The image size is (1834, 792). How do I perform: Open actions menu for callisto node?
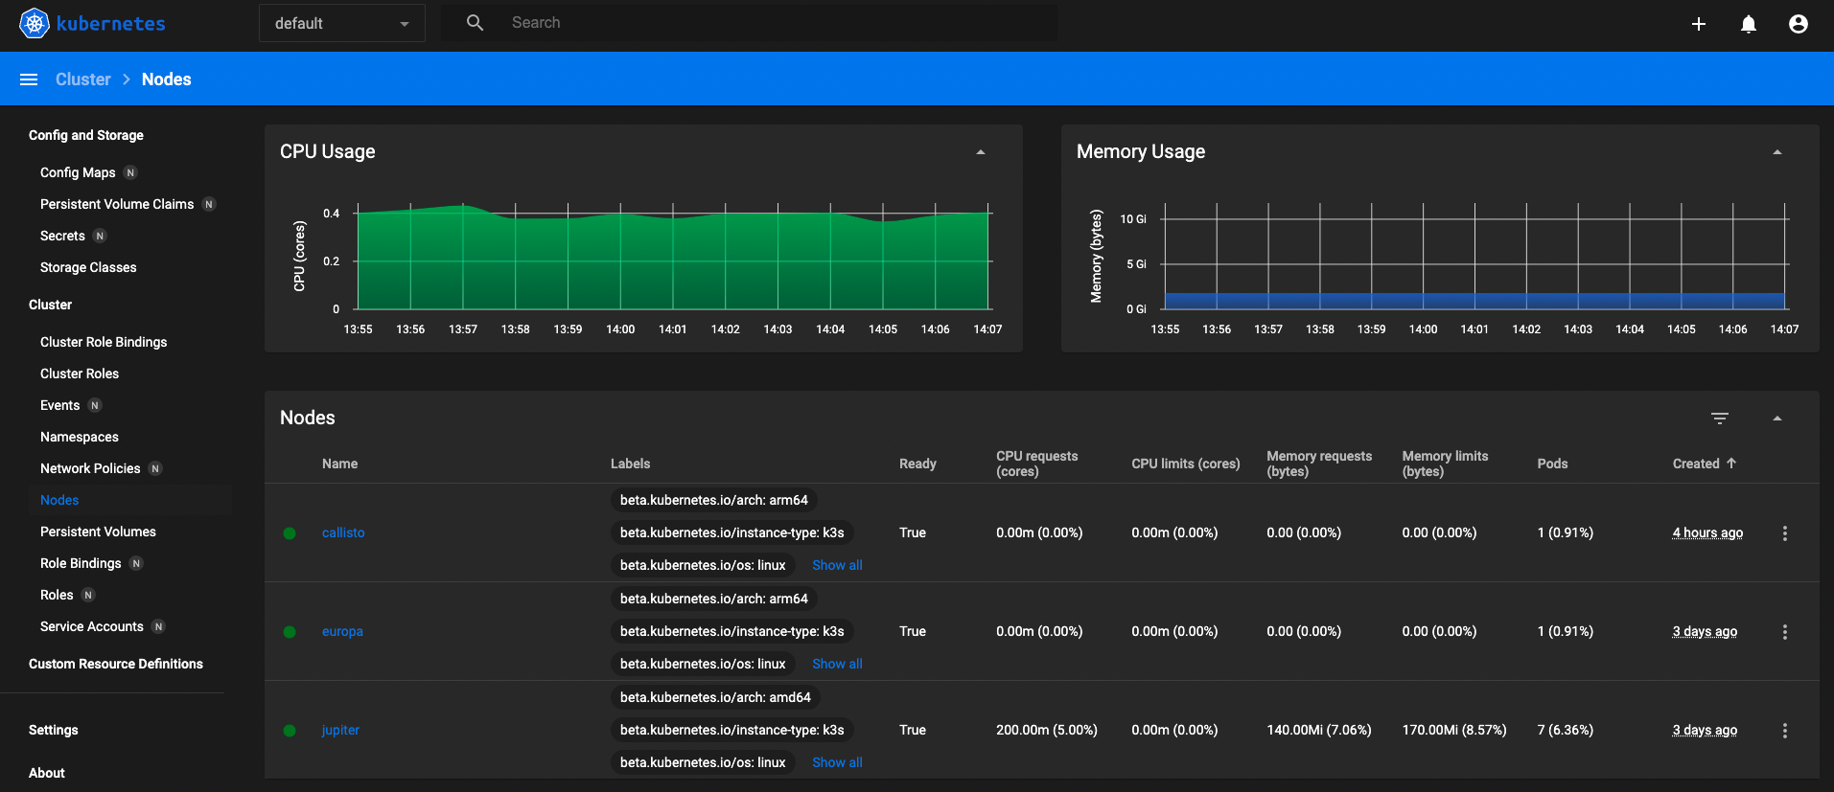[x=1785, y=533]
